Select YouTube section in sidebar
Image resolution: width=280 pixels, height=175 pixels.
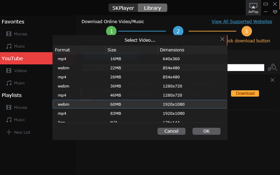(26, 58)
